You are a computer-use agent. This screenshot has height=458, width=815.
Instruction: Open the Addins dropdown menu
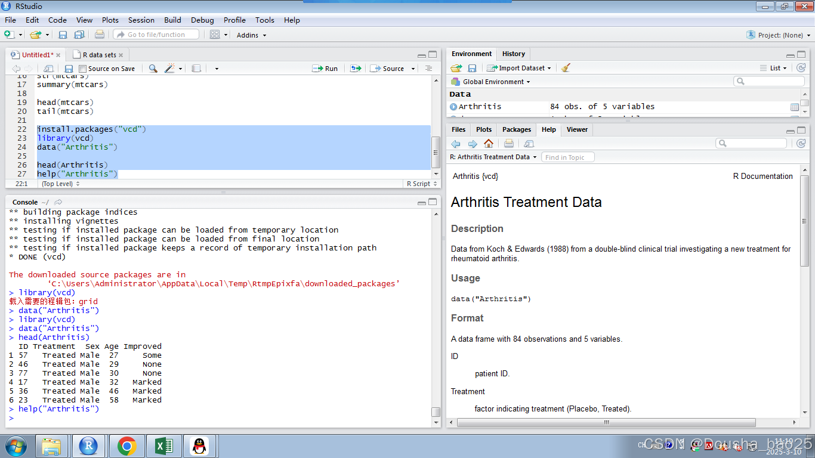coord(252,35)
